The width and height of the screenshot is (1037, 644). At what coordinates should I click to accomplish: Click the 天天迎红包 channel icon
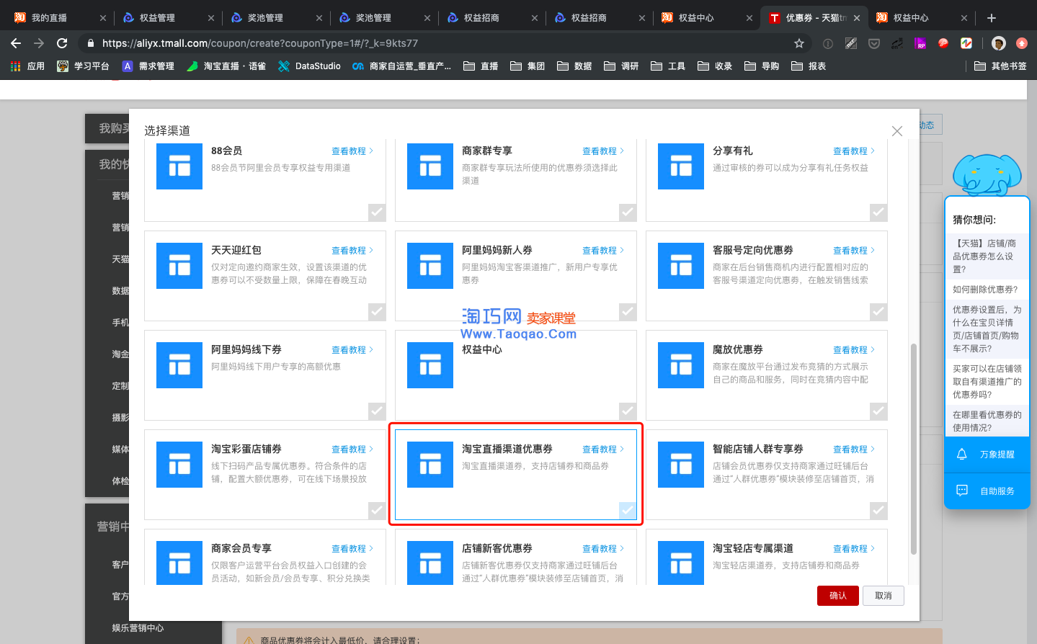[x=179, y=266]
